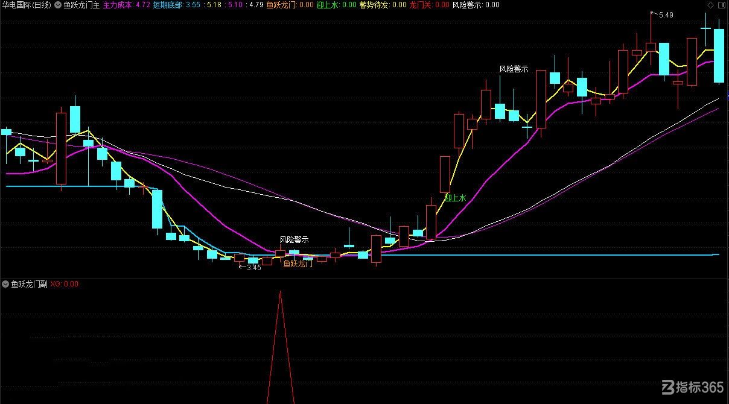Click the 风险警示 chart label near the 5.49 high
729x404 pixels.
click(x=514, y=69)
